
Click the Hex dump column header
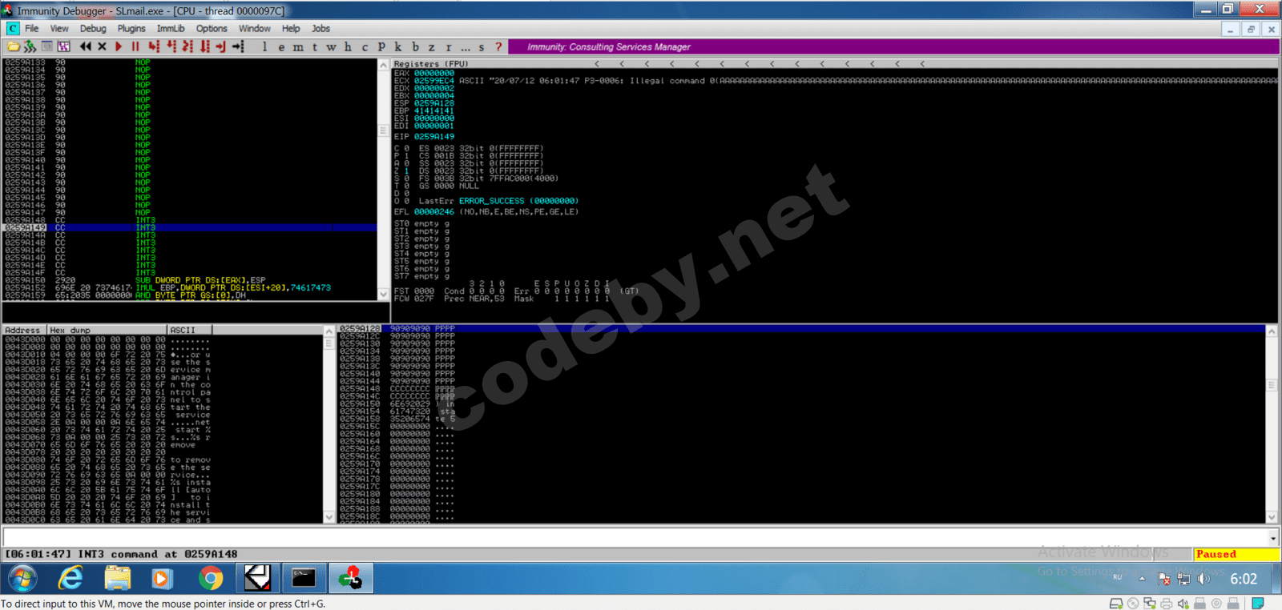click(107, 330)
